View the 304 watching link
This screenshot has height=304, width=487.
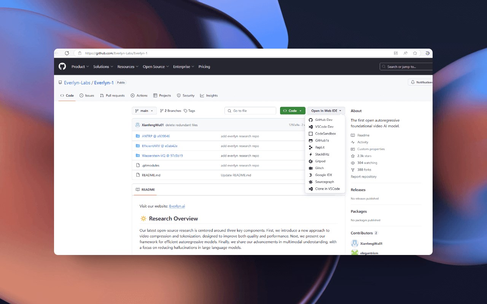coord(364,163)
